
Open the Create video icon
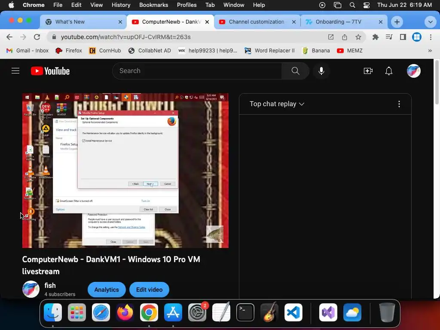pyautogui.click(x=368, y=71)
